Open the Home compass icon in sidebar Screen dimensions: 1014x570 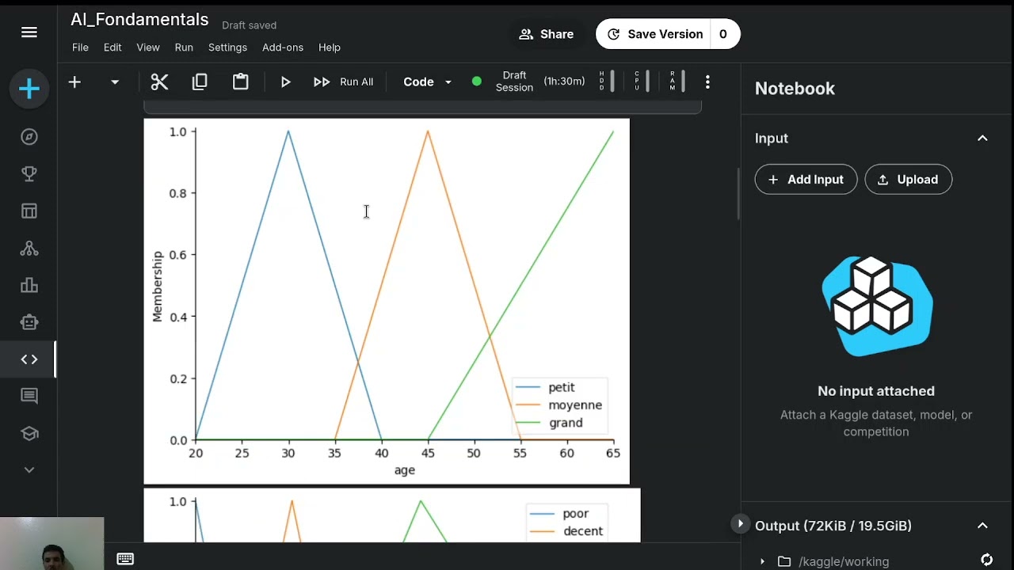[29, 137]
